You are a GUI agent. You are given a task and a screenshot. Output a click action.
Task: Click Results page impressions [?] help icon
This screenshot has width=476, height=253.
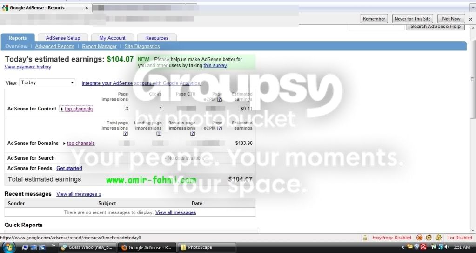click(x=193, y=134)
